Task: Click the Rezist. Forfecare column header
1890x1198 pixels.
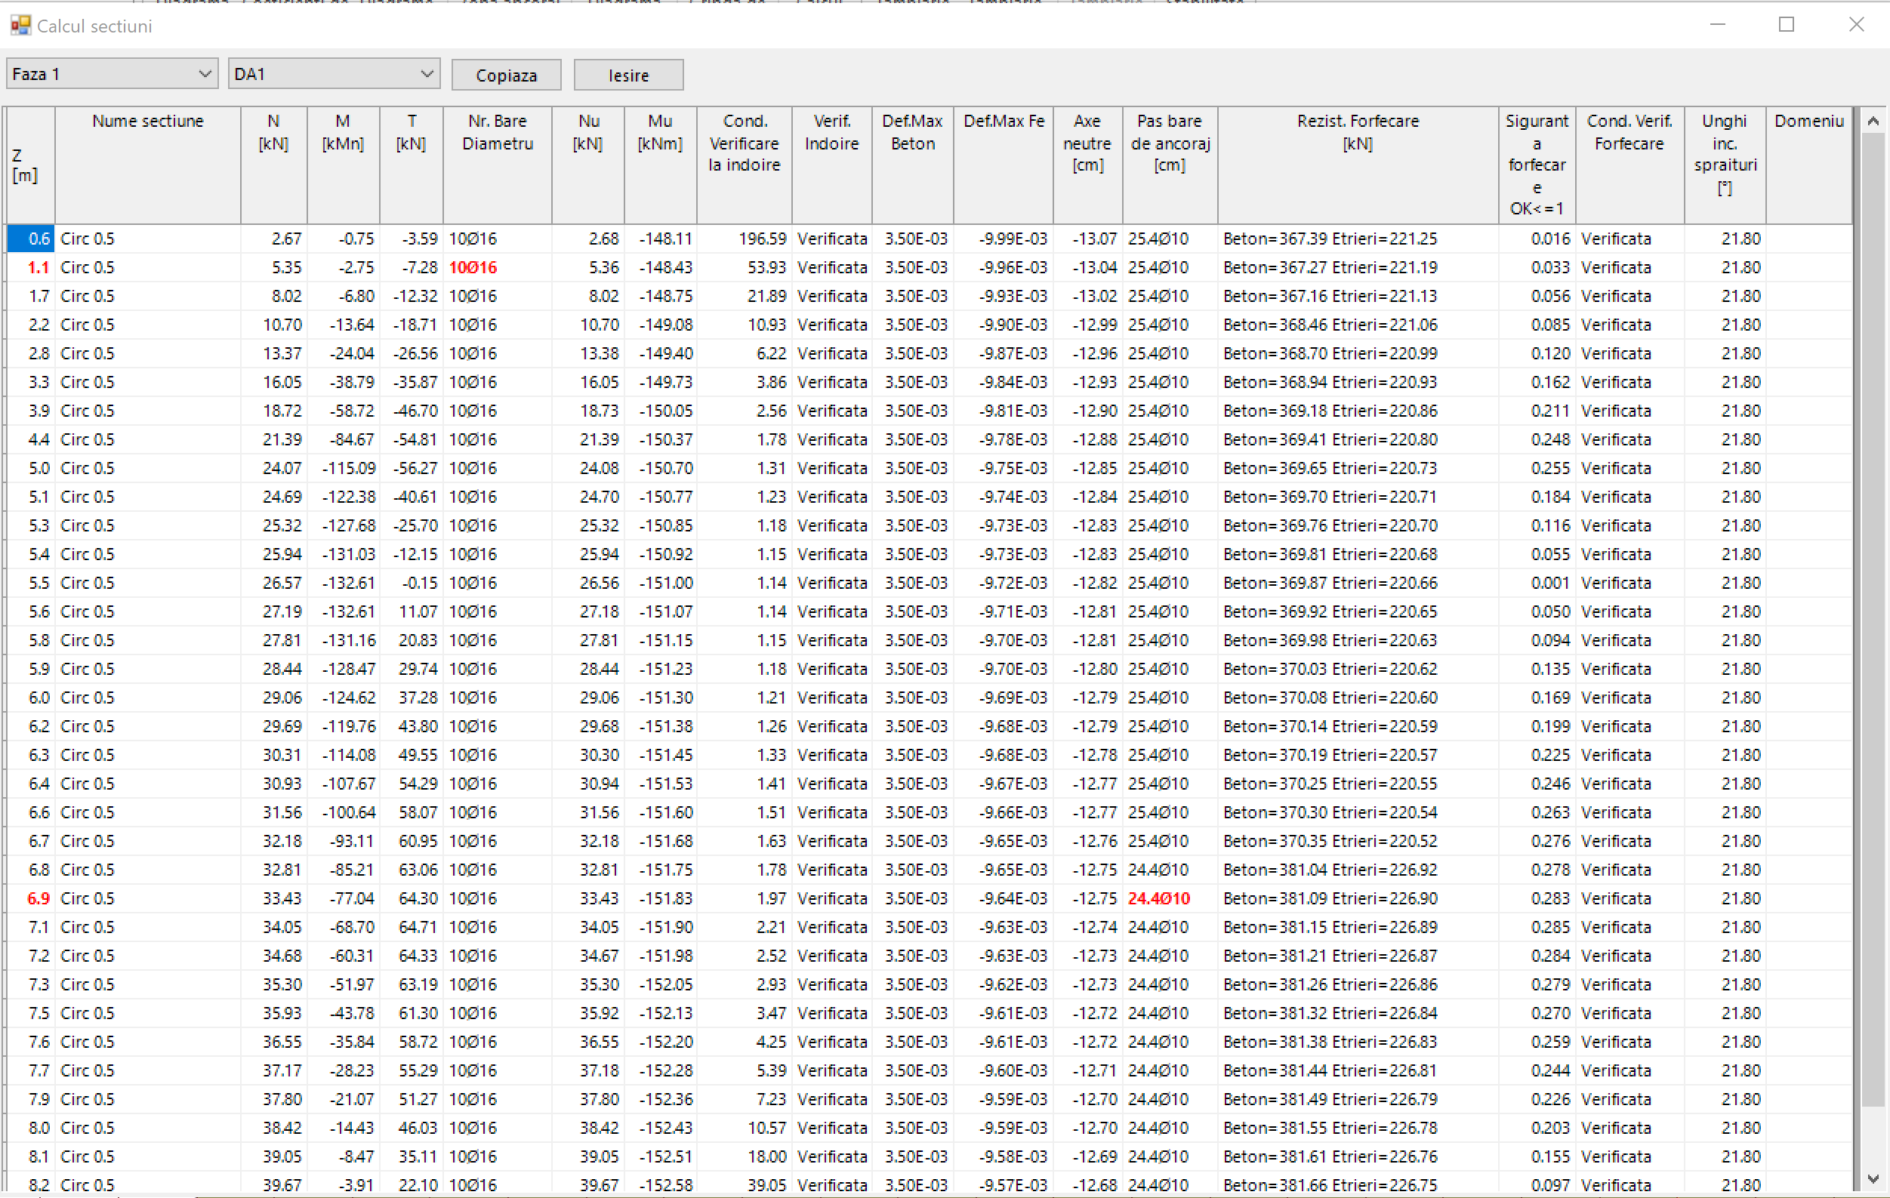Action: point(1357,132)
